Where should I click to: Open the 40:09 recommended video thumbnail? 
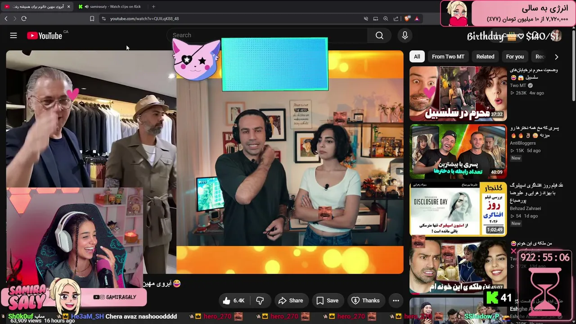coord(458,152)
